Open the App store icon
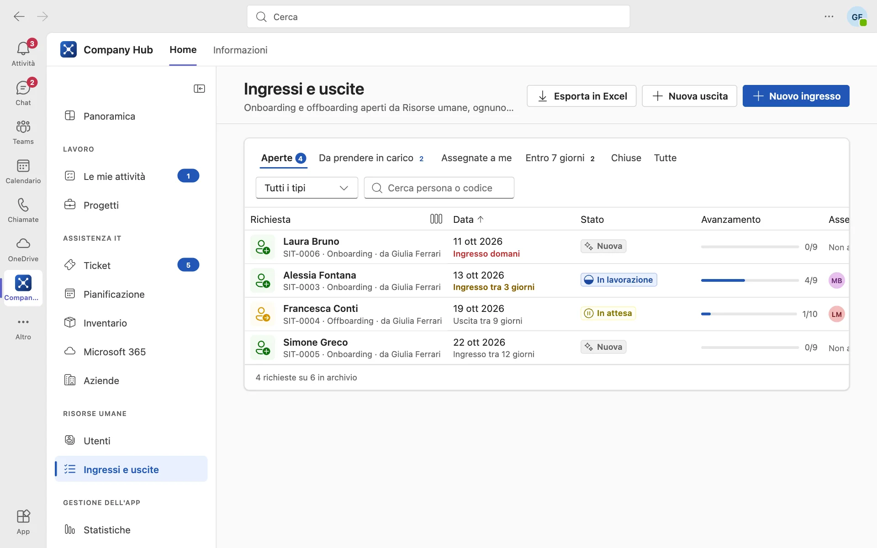877x548 pixels. pos(23,522)
